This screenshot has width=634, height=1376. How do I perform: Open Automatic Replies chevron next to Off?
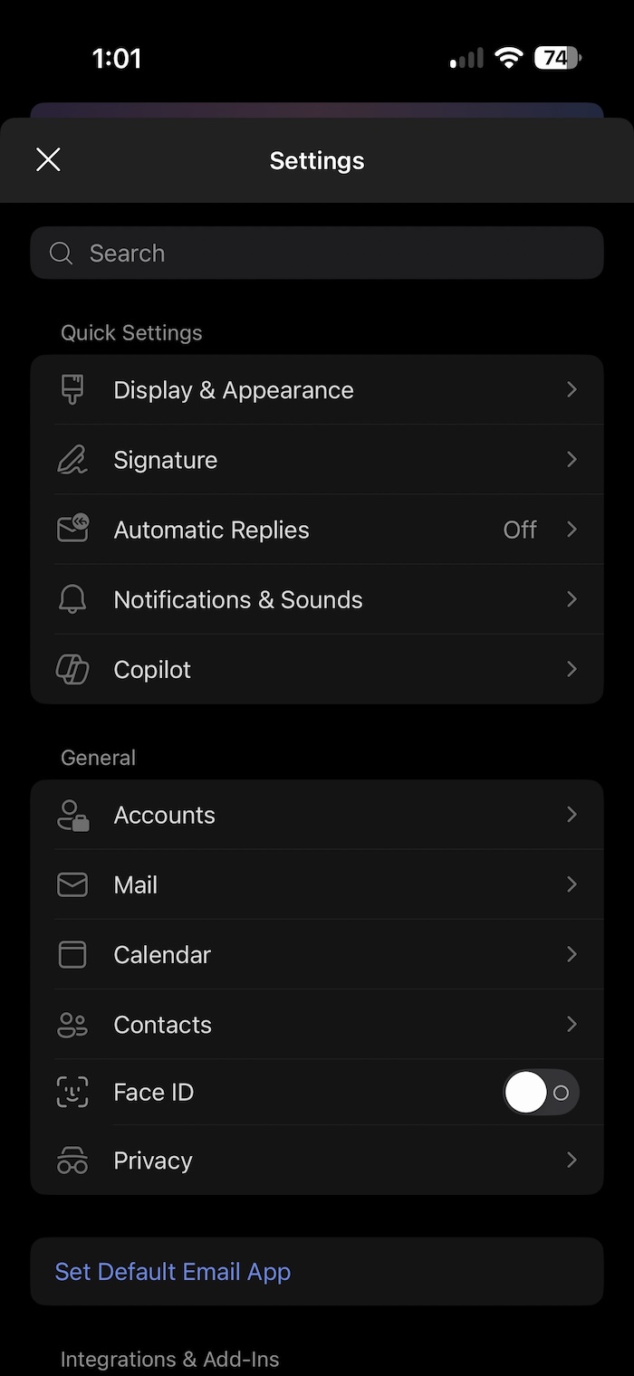click(572, 529)
